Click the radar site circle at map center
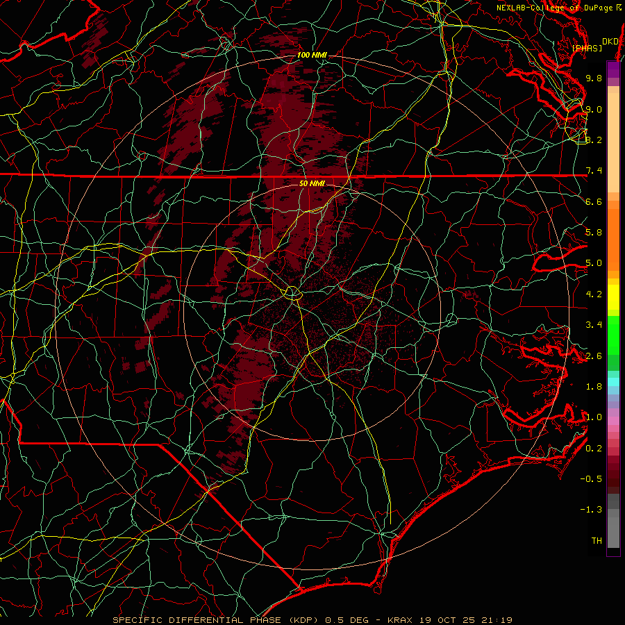 click(x=293, y=293)
